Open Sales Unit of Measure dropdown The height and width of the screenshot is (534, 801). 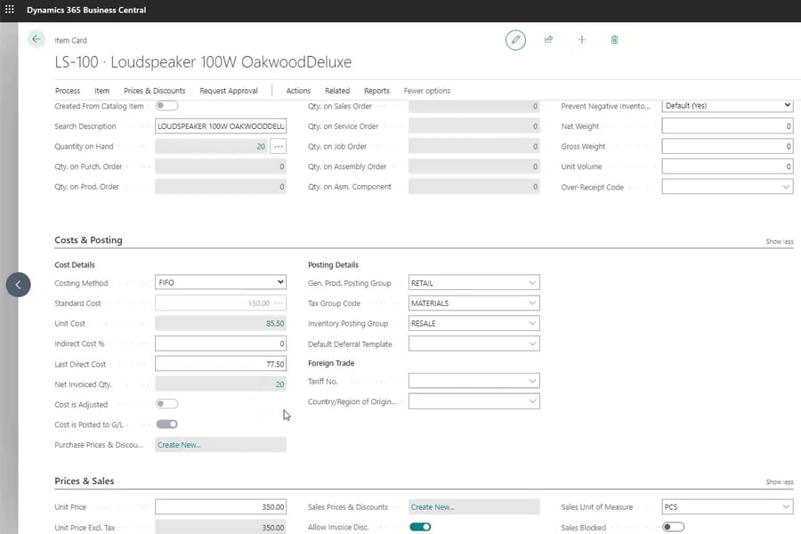click(786, 507)
